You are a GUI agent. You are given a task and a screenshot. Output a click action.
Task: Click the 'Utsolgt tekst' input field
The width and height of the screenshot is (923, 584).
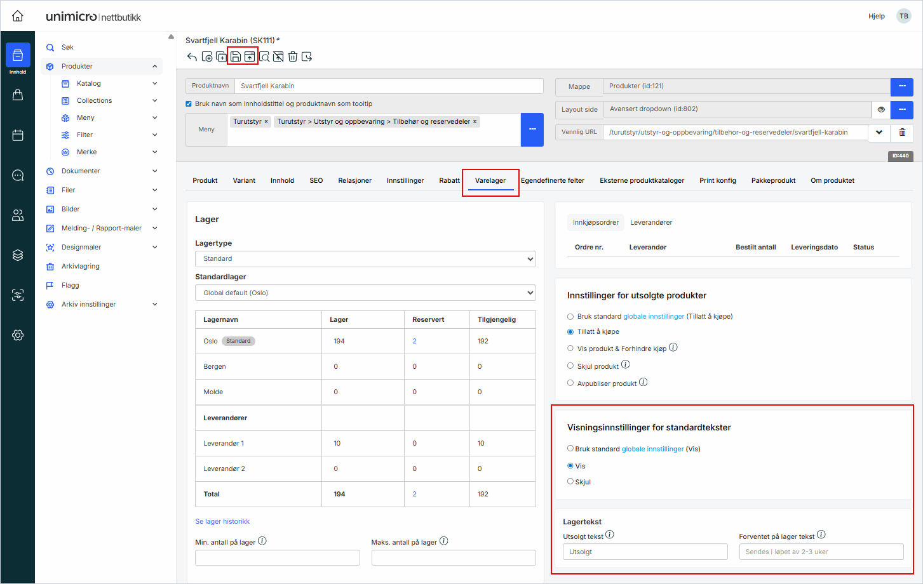(x=645, y=552)
